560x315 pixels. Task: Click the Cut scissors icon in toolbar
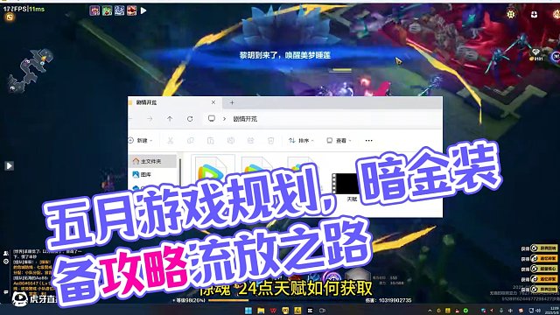coord(171,141)
